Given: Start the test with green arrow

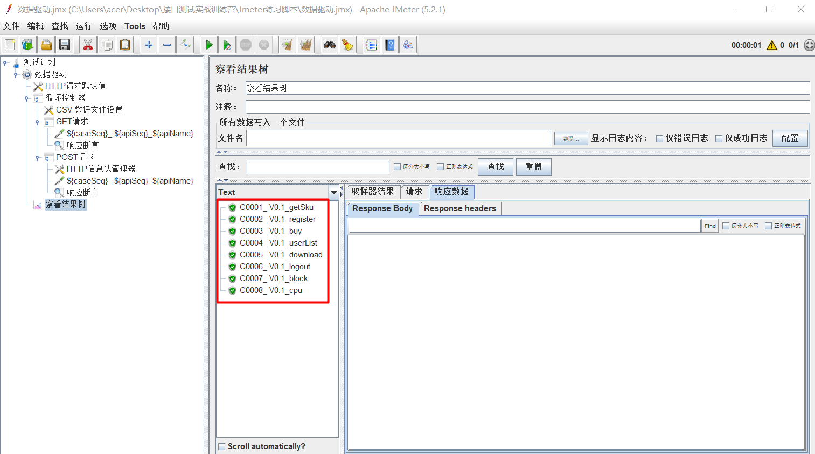Looking at the screenshot, I should tap(209, 45).
